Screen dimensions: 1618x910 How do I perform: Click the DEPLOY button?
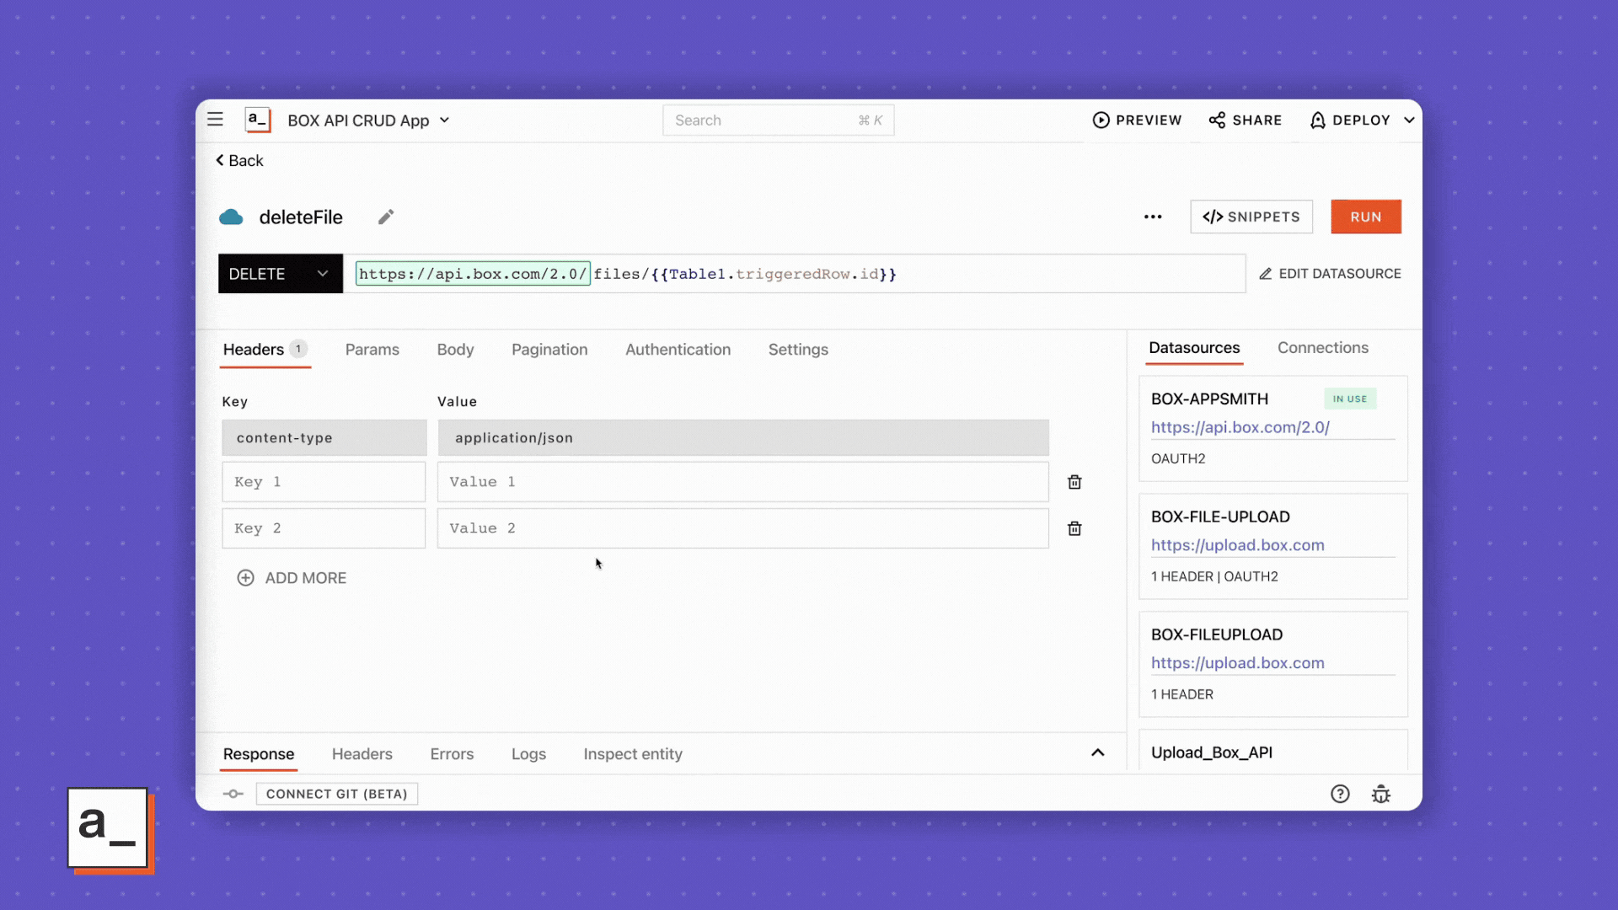click(1349, 120)
